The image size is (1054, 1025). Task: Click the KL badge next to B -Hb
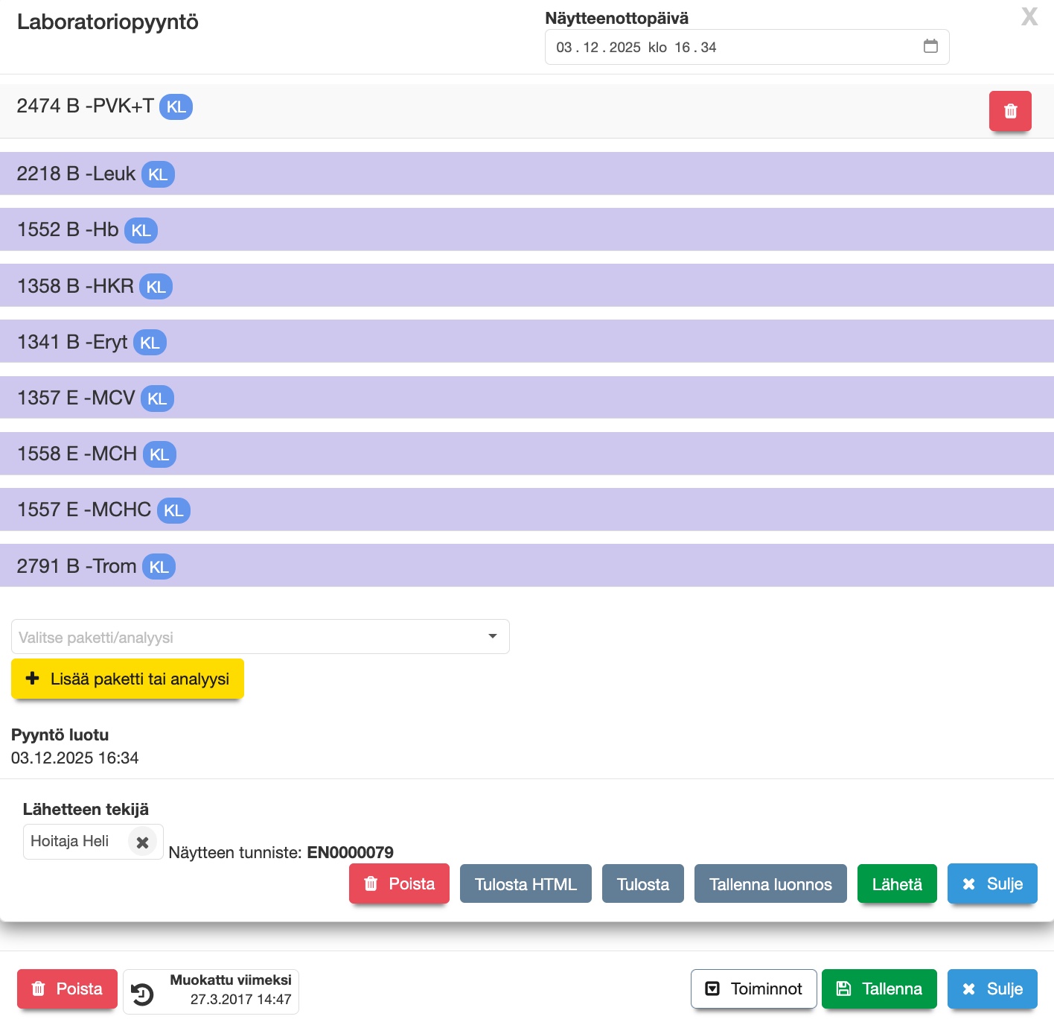[141, 230]
